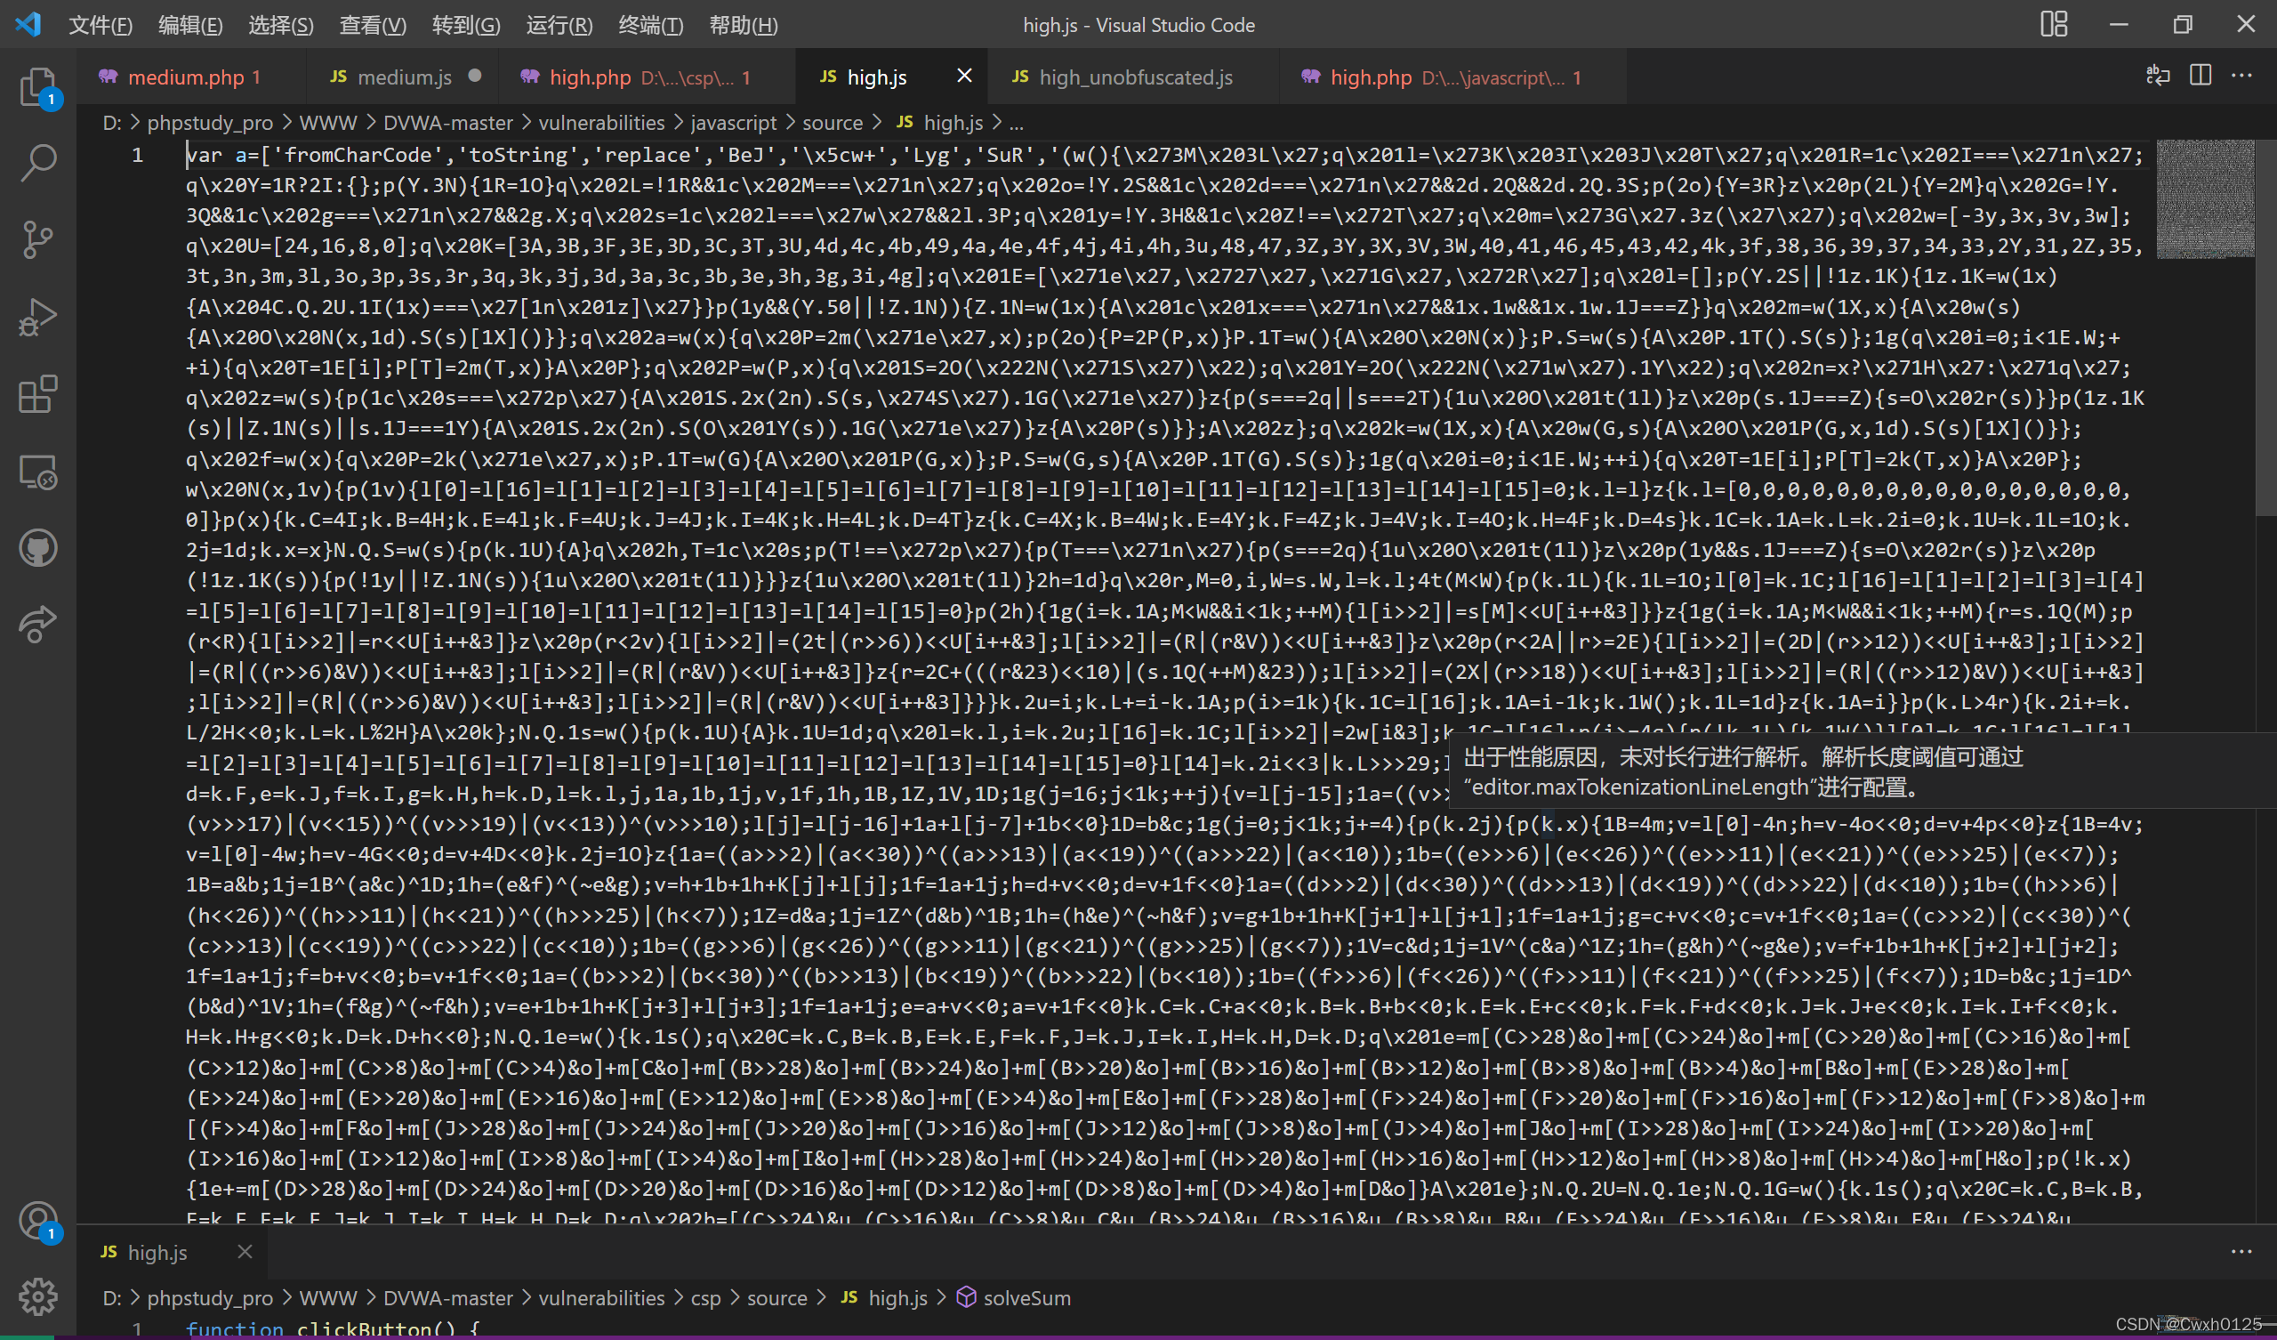Viewport: 2277px width, 1340px height.
Task: Open the GitHub view icon
Action: pos(38,548)
